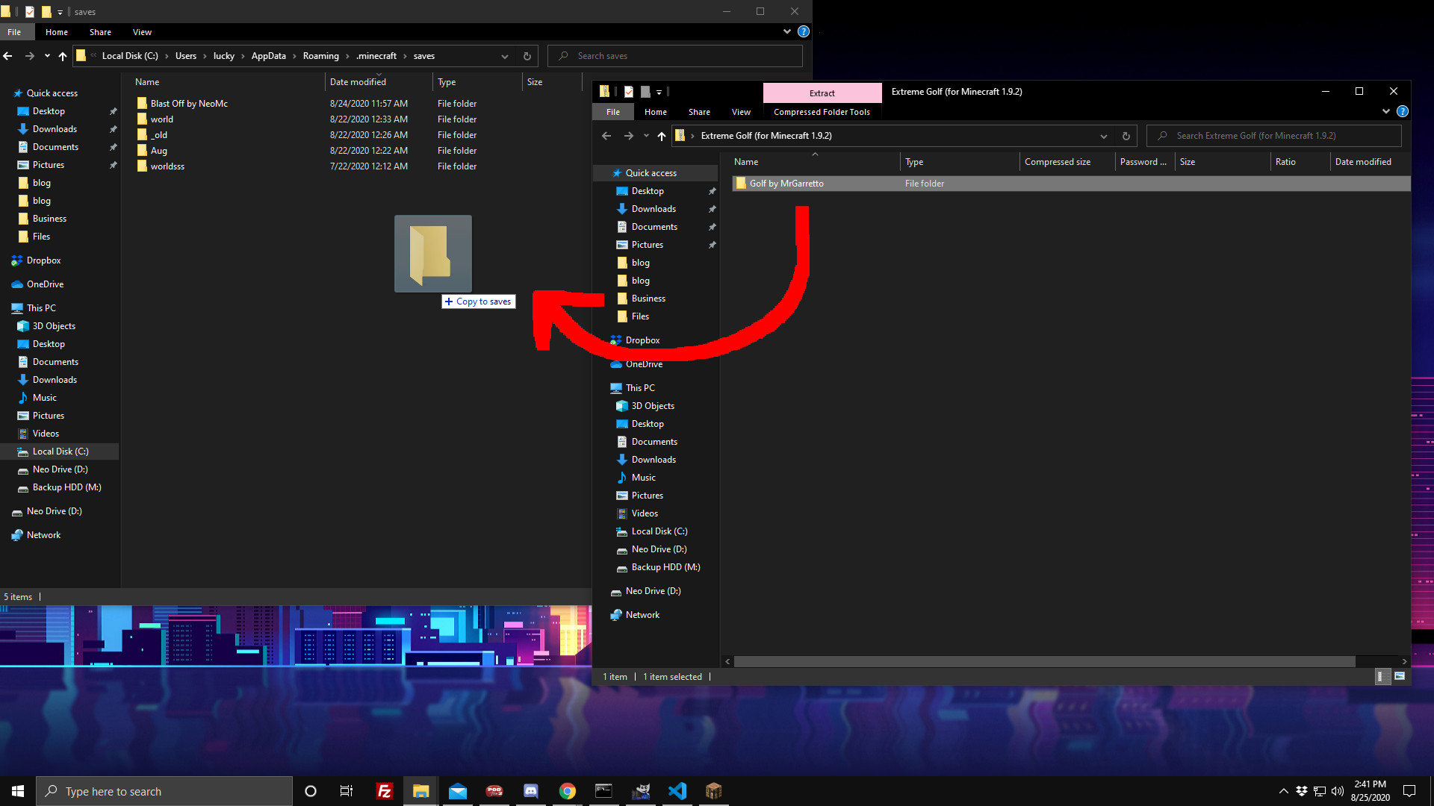Open Windows Start menu
1434x806 pixels.
pos(18,791)
